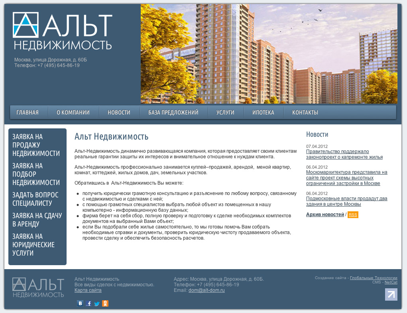Open the Москомархитектура news headline
407x313 pixels.
[346, 178]
